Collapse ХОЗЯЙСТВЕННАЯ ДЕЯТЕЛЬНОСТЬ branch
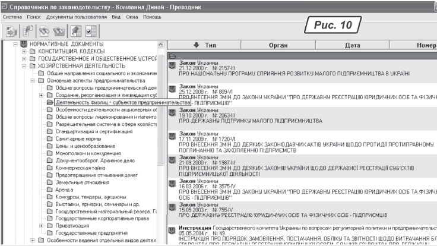Screen dimensions: 437x246 pos(24,66)
